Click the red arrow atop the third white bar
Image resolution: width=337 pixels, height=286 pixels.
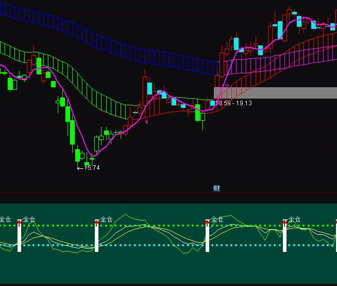pyautogui.click(x=208, y=223)
